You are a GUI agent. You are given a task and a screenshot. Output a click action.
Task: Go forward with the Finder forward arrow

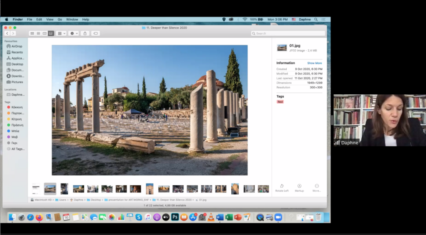(x=13, y=33)
